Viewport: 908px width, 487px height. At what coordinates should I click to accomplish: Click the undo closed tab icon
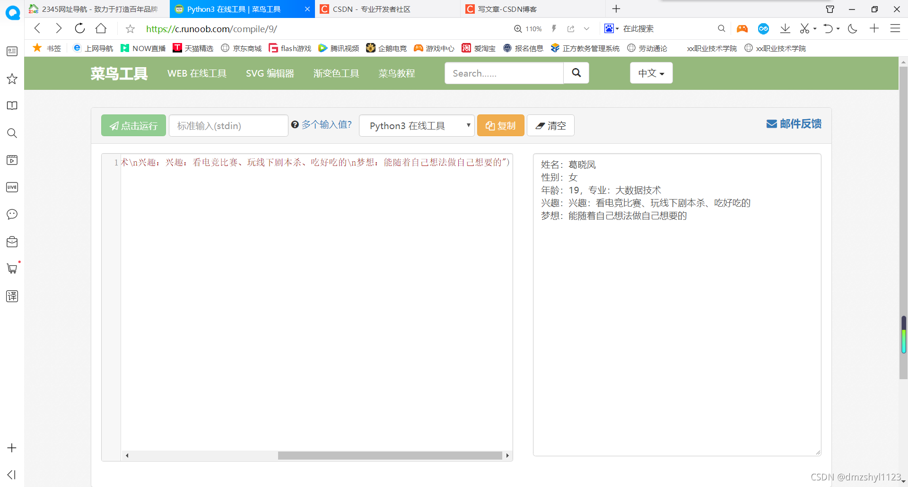pyautogui.click(x=828, y=28)
